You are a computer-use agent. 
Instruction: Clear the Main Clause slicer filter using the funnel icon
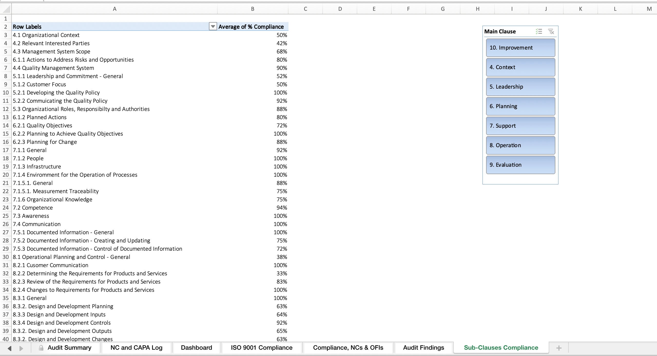551,31
